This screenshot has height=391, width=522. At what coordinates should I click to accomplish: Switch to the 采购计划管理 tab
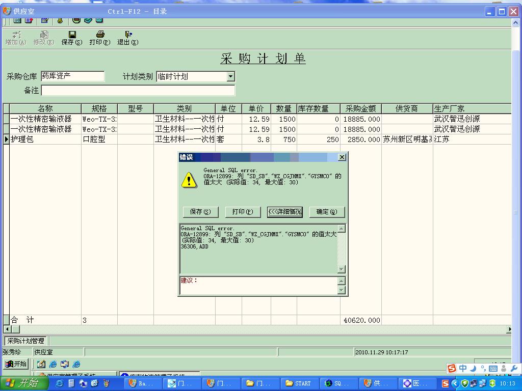[x=26, y=341]
